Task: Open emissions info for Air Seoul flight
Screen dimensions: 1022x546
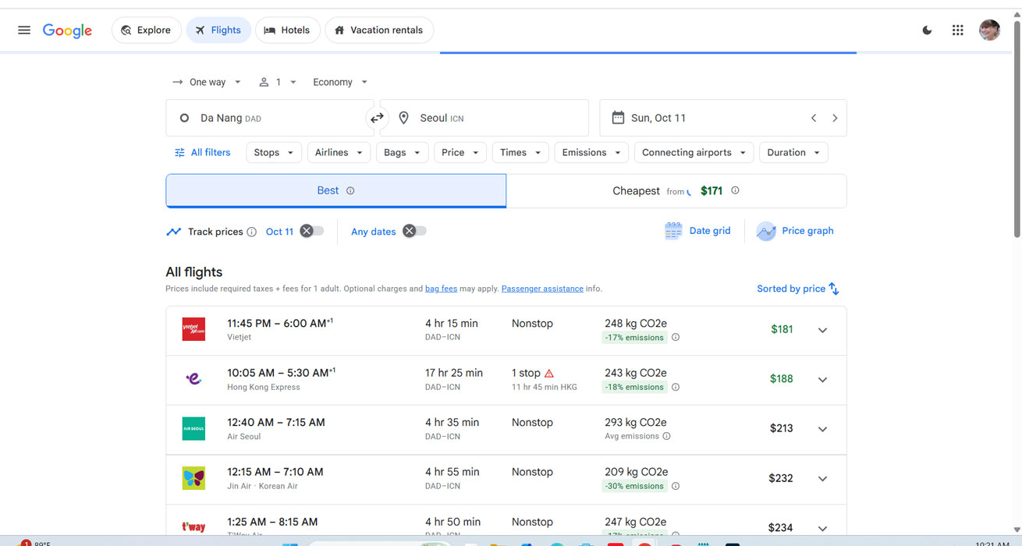Action: tap(666, 436)
